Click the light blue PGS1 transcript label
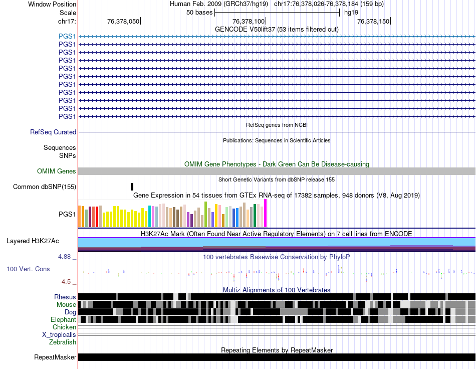476x369 pixels. pos(67,37)
